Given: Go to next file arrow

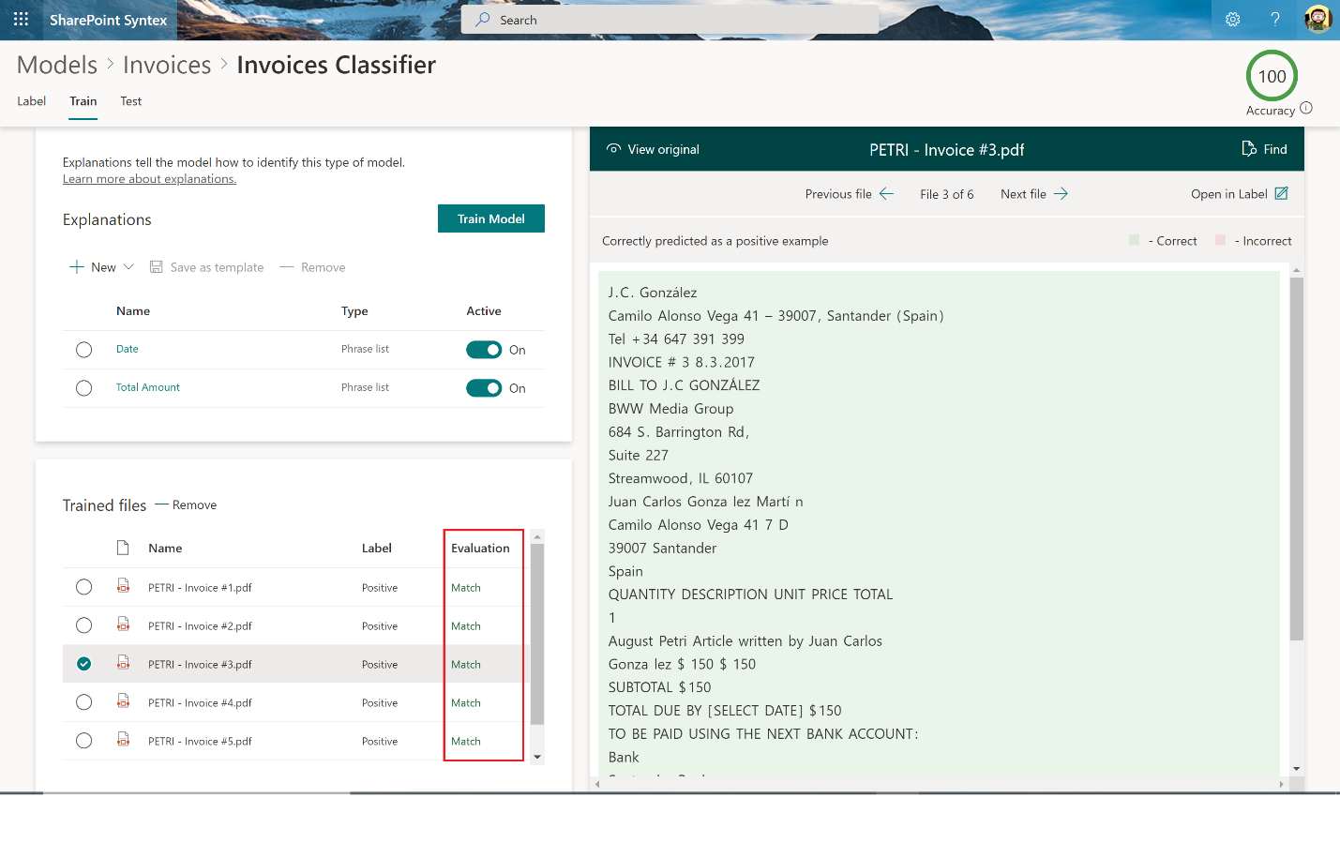Looking at the screenshot, I should pyautogui.click(x=1061, y=194).
